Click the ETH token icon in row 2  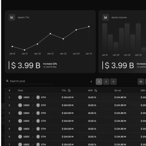pos(38,105)
